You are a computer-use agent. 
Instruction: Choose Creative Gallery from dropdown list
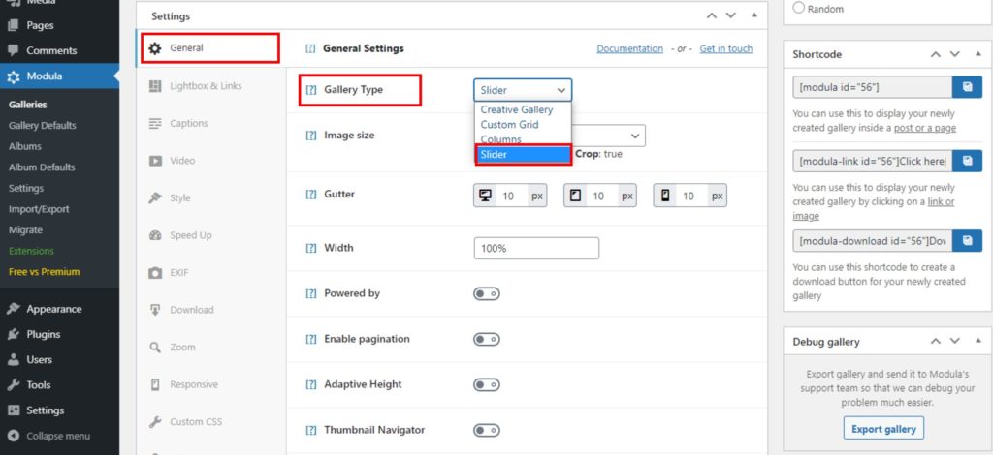(x=517, y=110)
